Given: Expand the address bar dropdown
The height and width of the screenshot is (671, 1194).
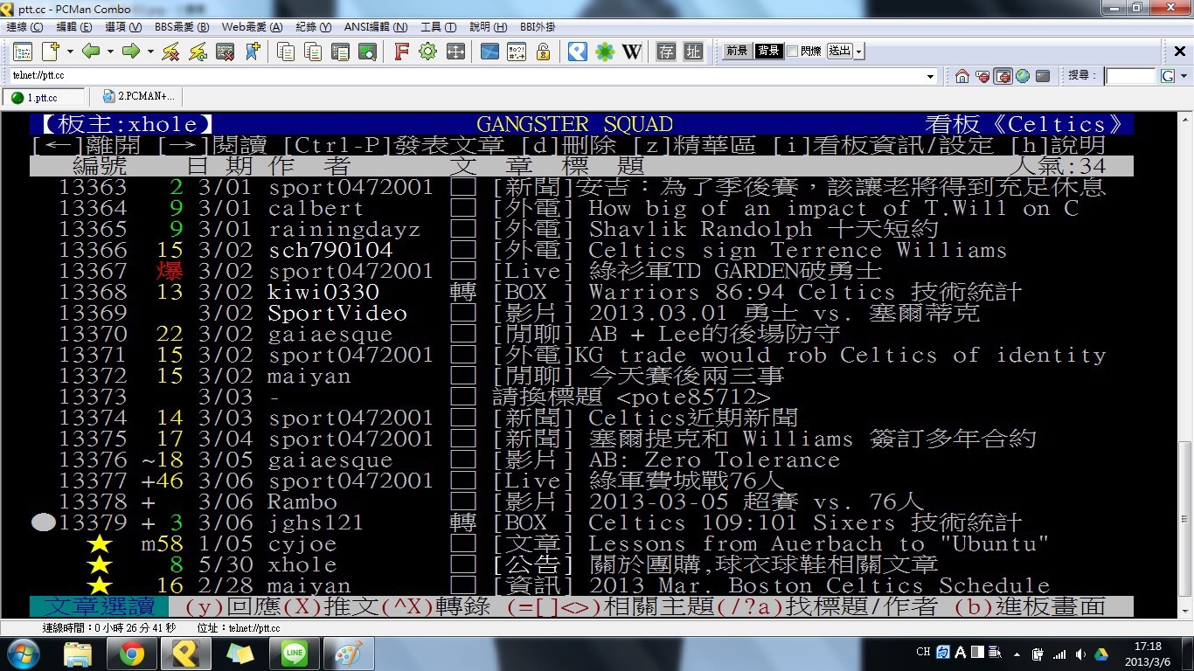Looking at the screenshot, I should pos(930,76).
